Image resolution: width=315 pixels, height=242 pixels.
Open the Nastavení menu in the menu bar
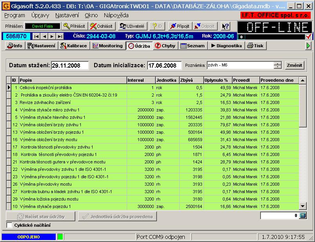pyautogui.click(x=67, y=15)
